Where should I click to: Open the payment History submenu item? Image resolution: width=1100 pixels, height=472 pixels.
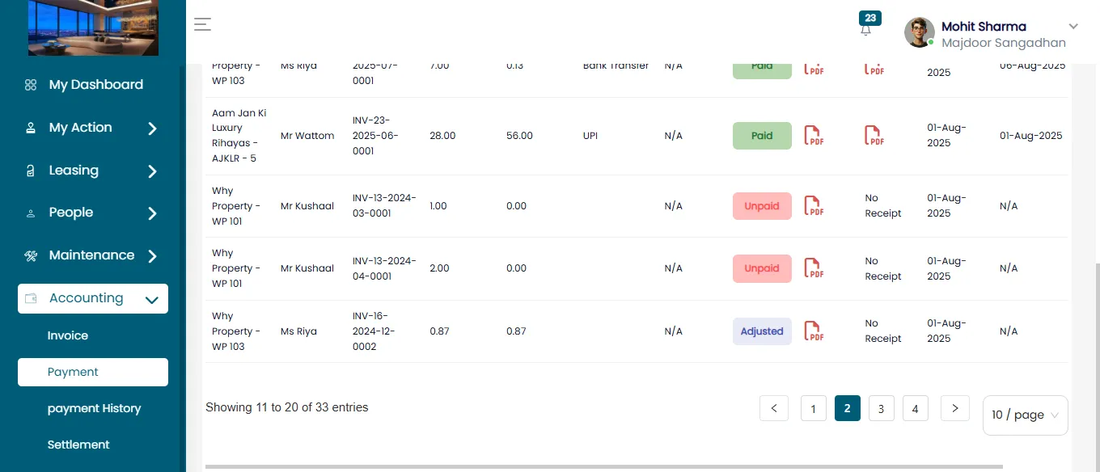[x=94, y=408]
